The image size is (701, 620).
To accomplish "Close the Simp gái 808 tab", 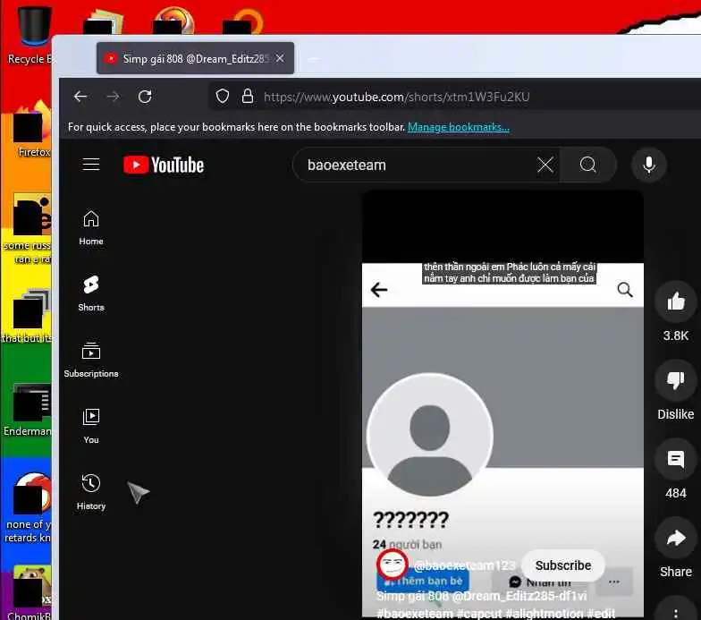I will coord(280,59).
